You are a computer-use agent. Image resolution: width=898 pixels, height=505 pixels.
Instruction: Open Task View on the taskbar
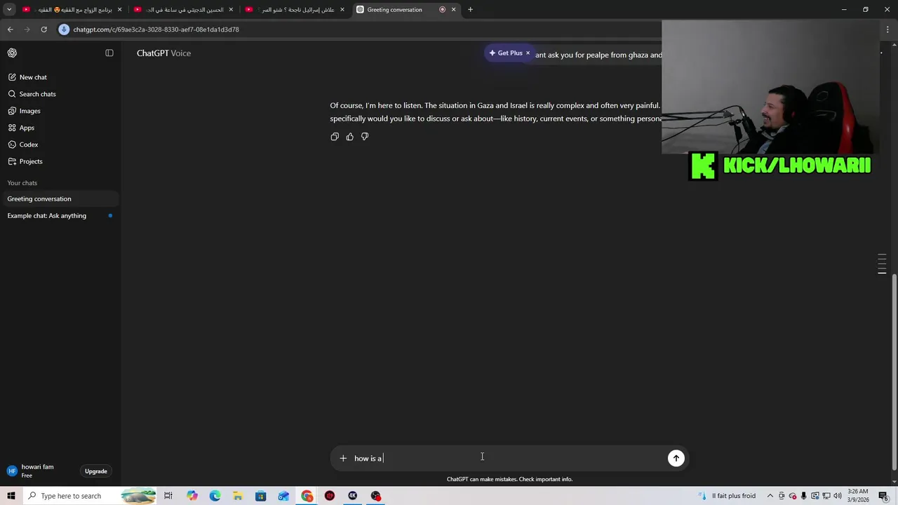[x=168, y=496]
